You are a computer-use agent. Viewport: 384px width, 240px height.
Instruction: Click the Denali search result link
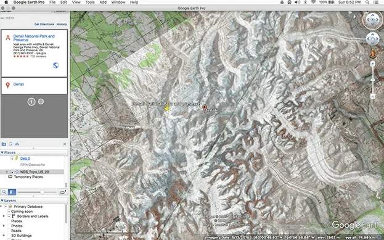click(x=18, y=85)
